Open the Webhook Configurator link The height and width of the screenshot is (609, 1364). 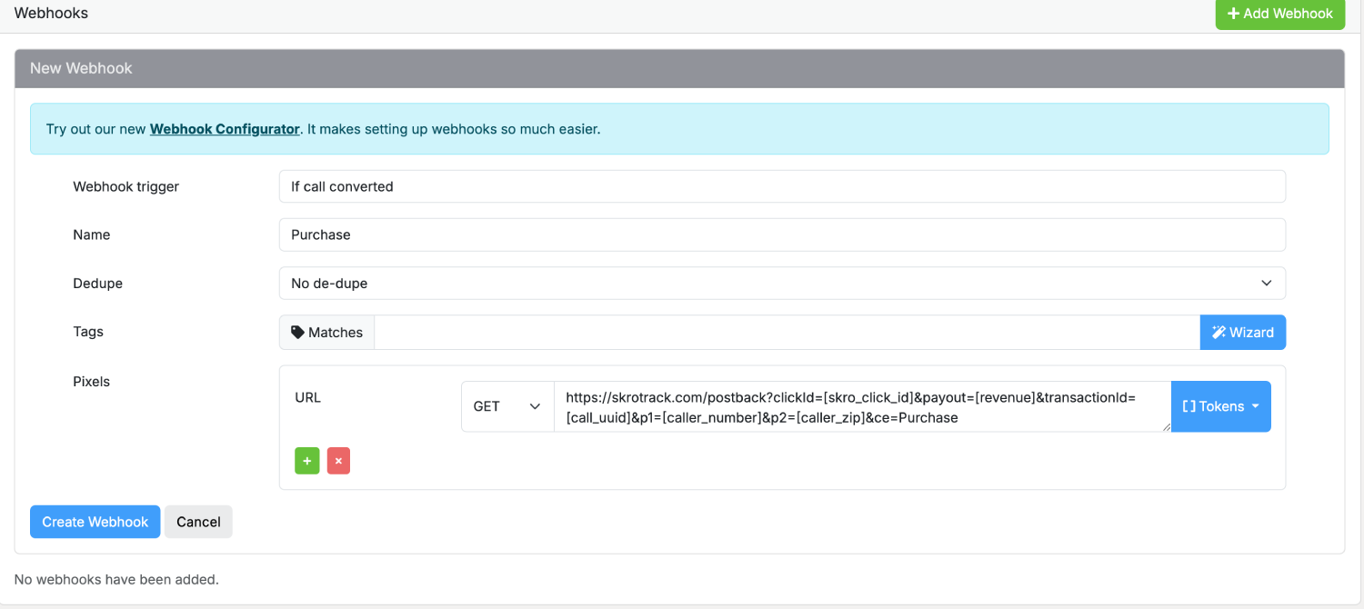tap(225, 129)
